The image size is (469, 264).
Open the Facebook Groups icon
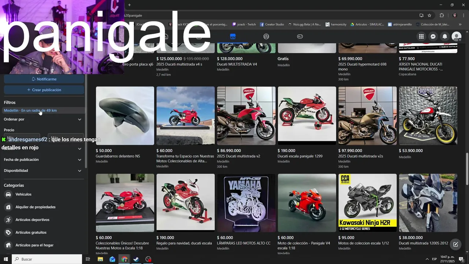pyautogui.click(x=266, y=36)
